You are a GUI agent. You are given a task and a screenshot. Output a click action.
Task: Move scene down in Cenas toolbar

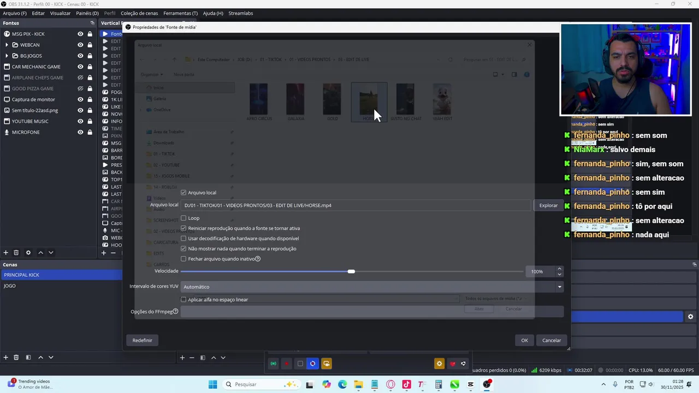click(51, 358)
